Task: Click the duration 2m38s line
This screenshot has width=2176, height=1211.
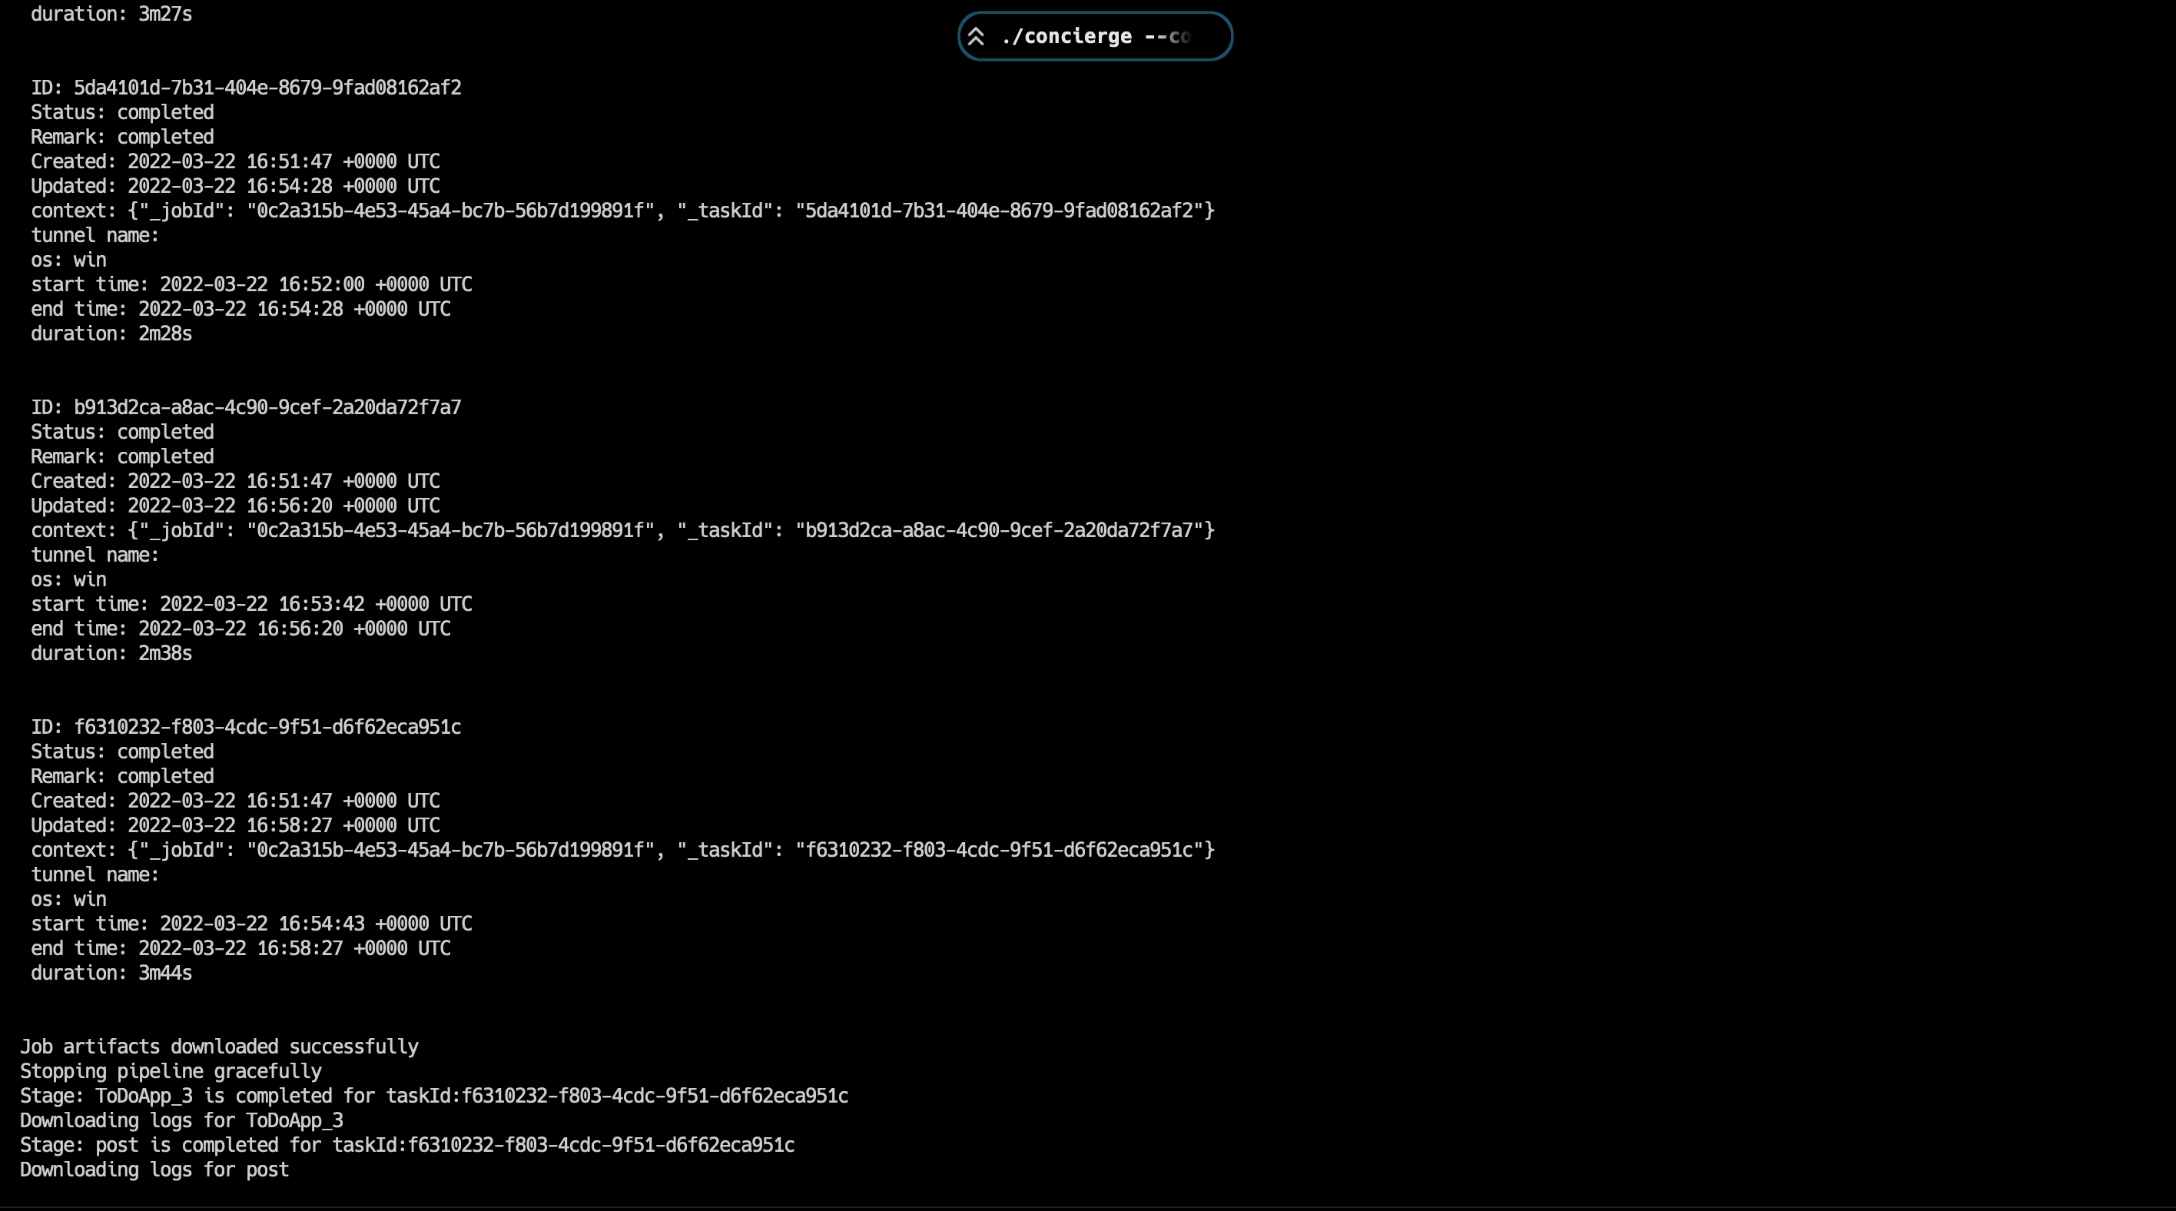Action: point(111,654)
